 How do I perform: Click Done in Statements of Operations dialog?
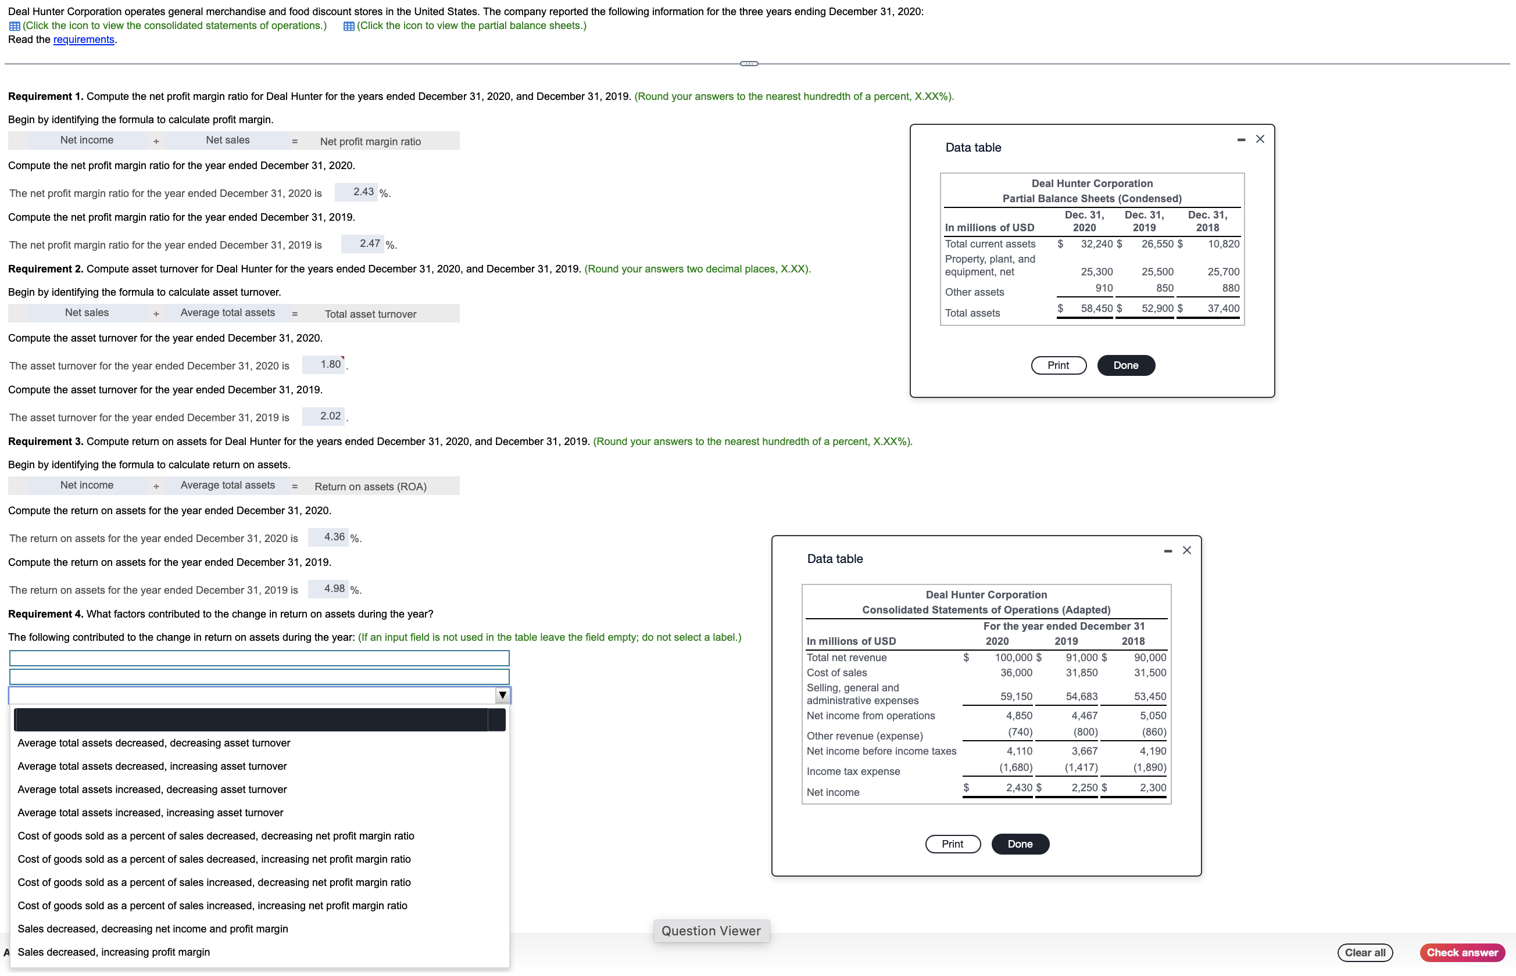[x=1020, y=844]
